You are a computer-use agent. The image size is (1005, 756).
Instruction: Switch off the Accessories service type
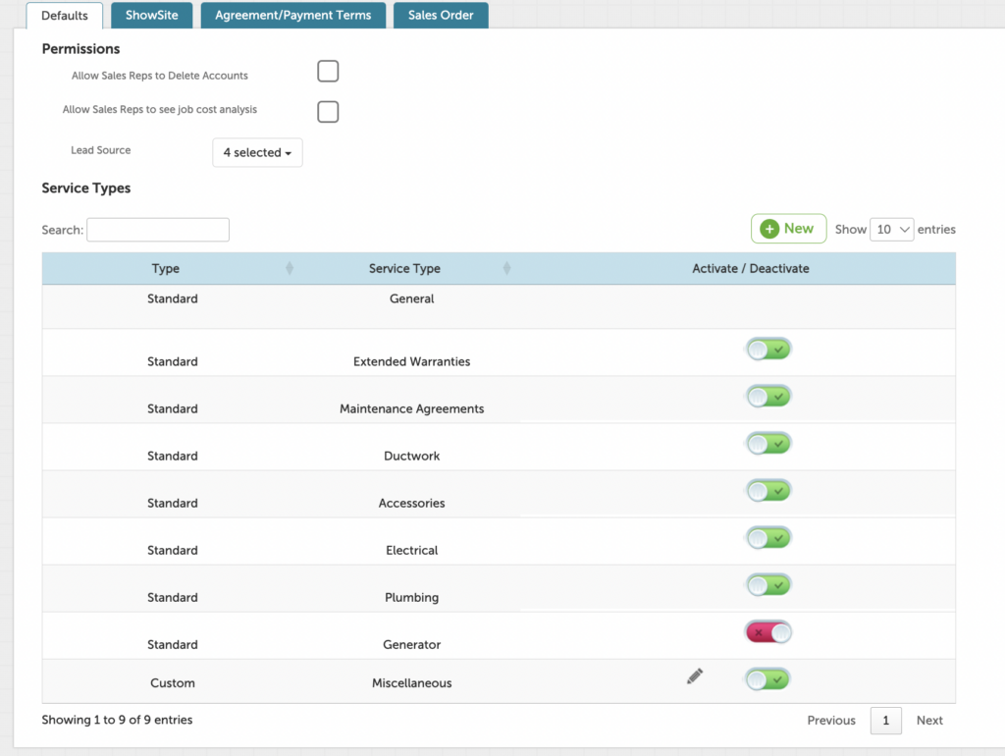pyautogui.click(x=768, y=491)
